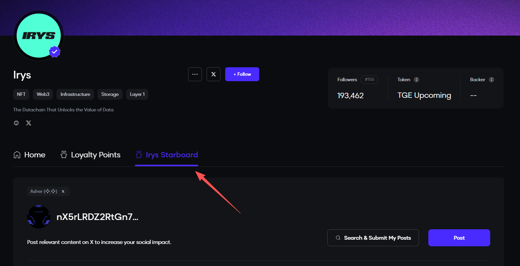Select the Infrastructure tag

[x=75, y=94]
